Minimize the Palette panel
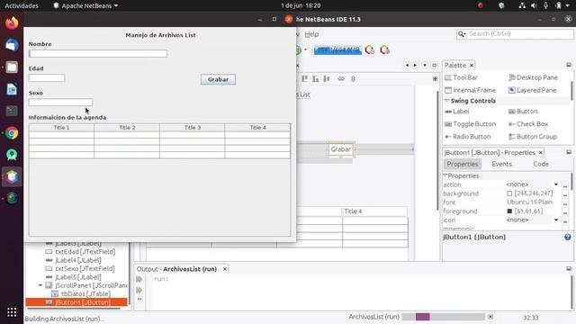Screen dimensions: 576x324 click(x=569, y=65)
